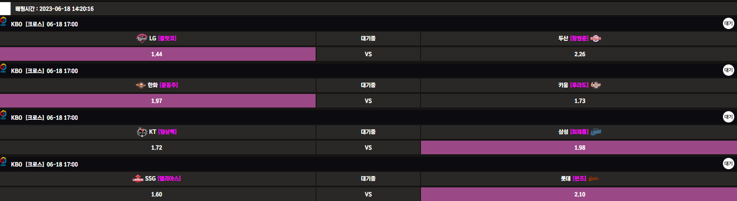Image resolution: width=737 pixels, height=201 pixels.
Task: Choose the SSG 1.60 odds cell
Action: [x=157, y=194]
